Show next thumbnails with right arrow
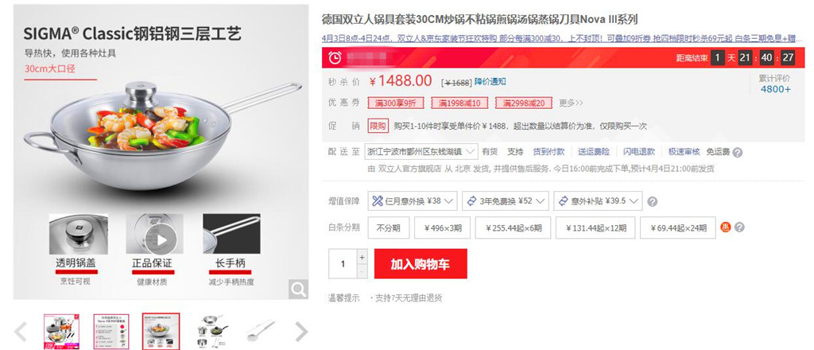 coord(301,331)
